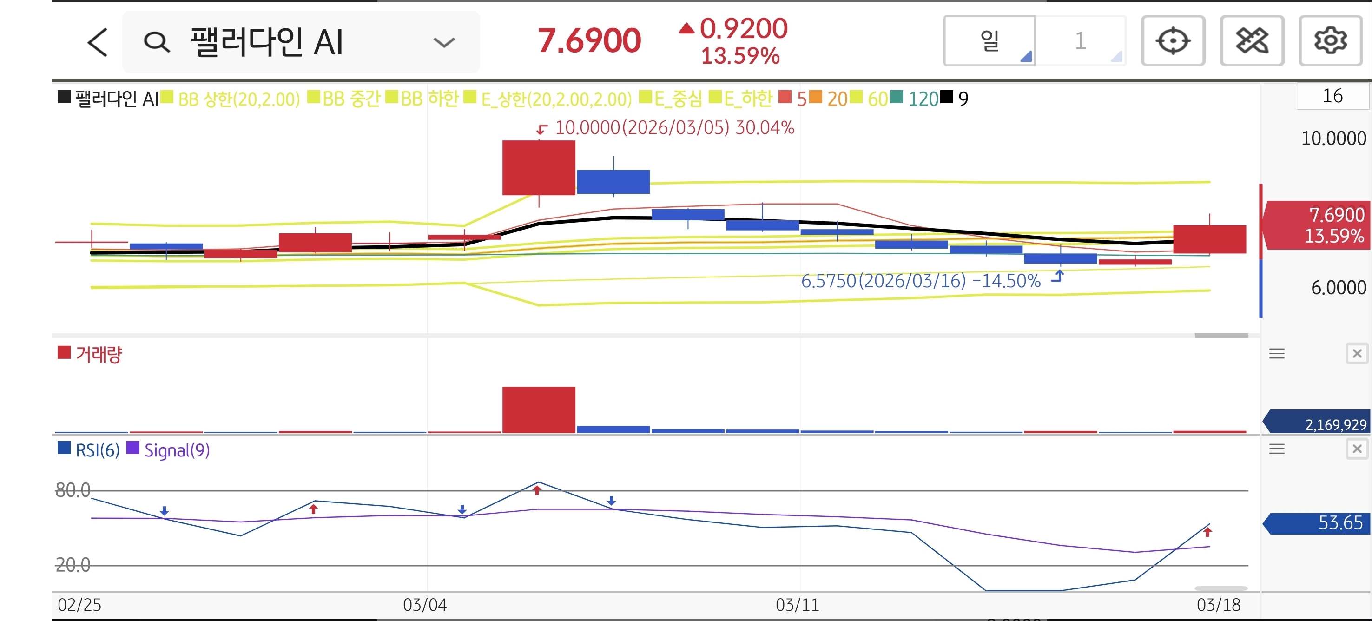Edit the candle count field showing 16
The width and height of the screenshot is (1372, 621).
(x=1332, y=96)
